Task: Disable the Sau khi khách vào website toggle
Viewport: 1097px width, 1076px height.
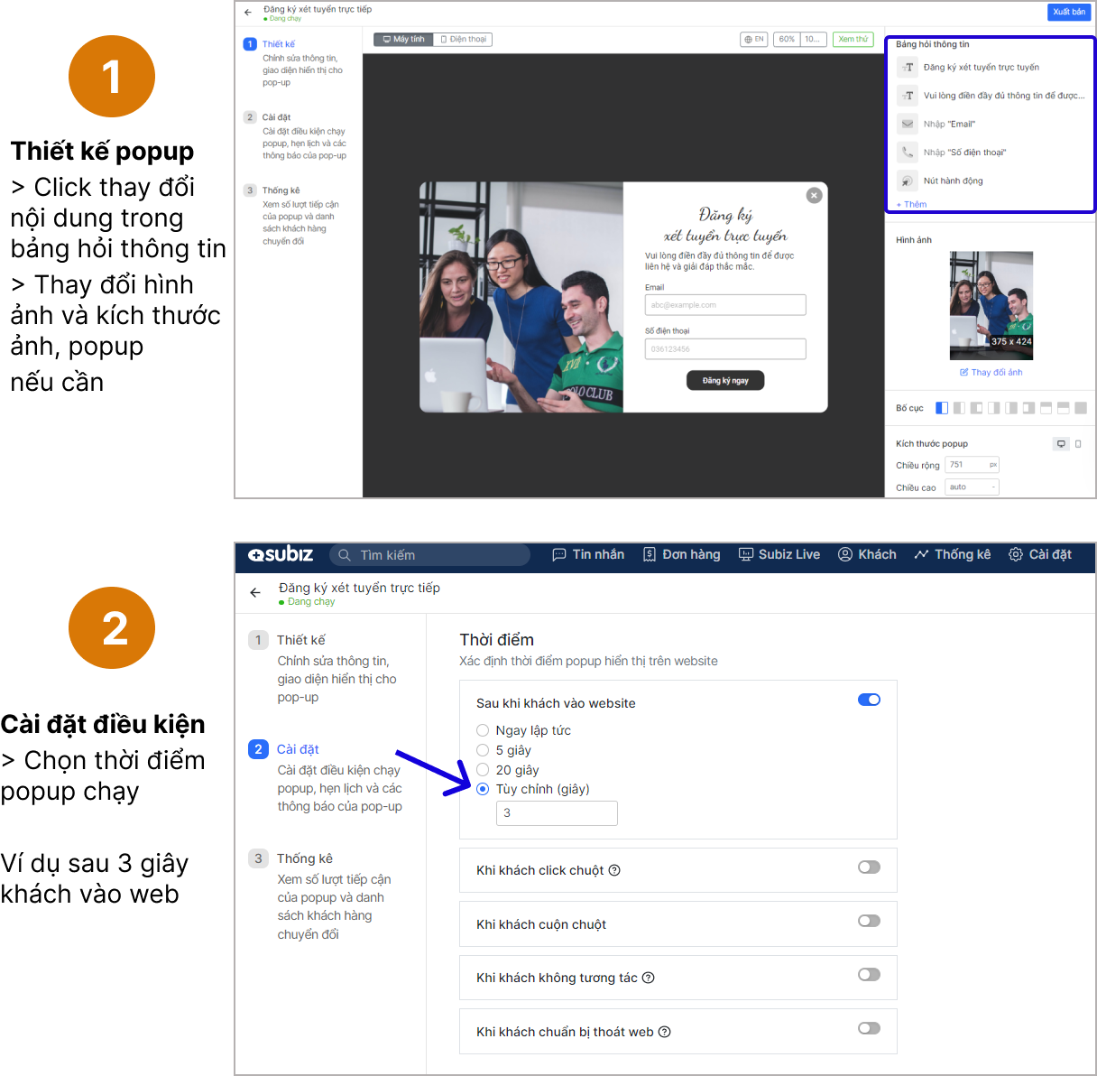Action: [869, 700]
